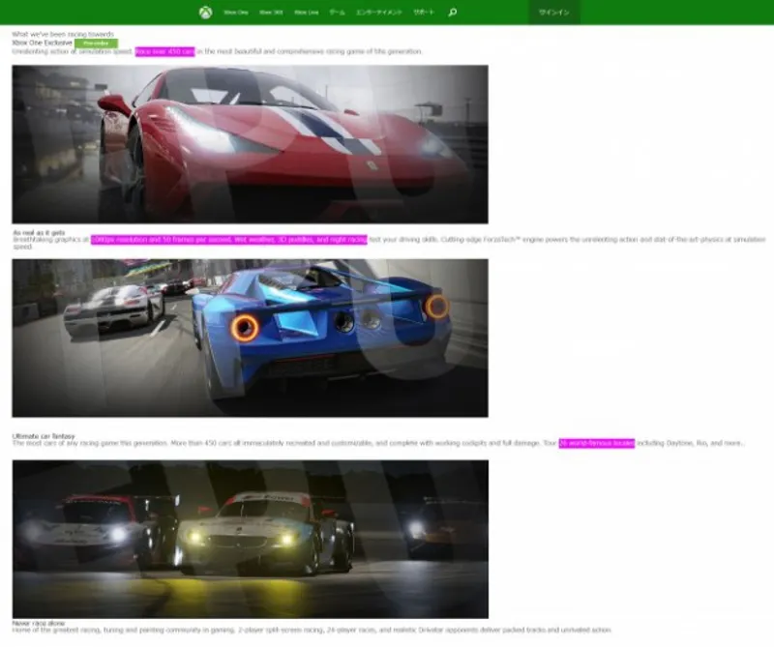Open the blue Ford GT racing image

click(x=252, y=338)
